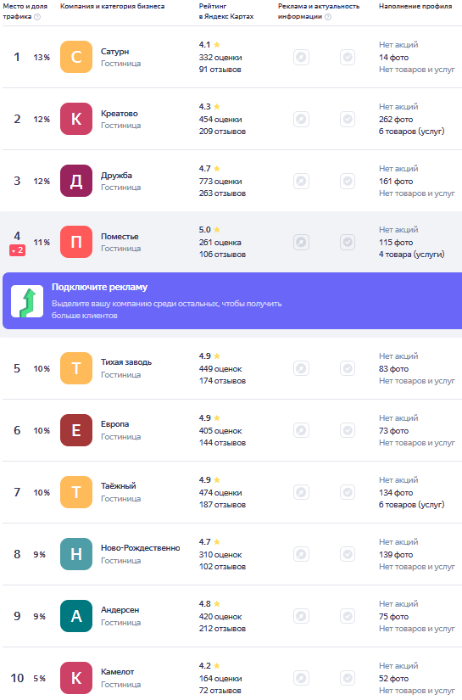Click help icon next to трафика header
This screenshot has height=700, width=462.
point(37,17)
